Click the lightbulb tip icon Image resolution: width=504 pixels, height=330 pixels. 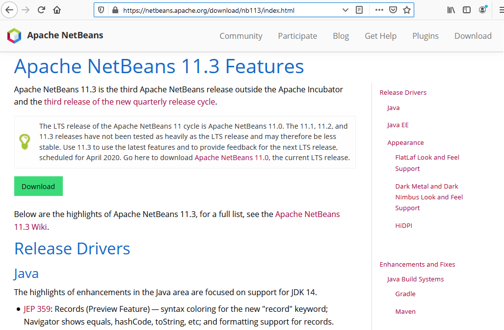tap(25, 142)
